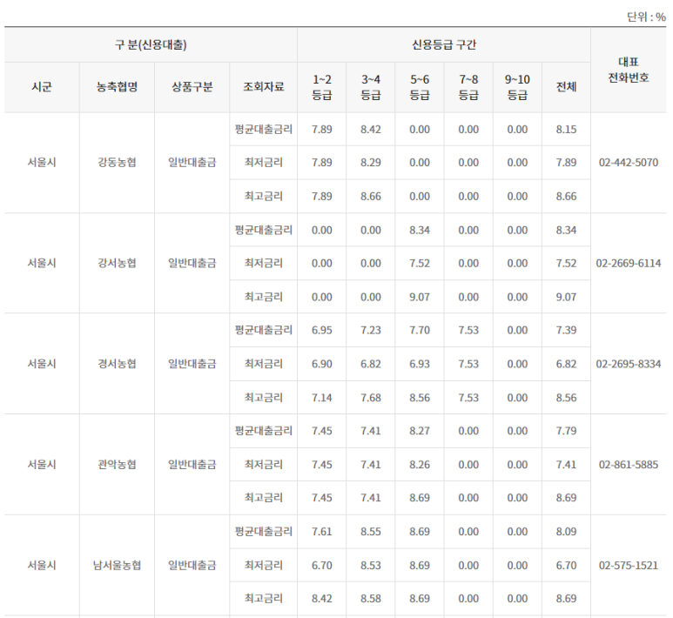This screenshot has height=618, width=673.
Task: Click phone number 02-442-5070
Action: [629, 163]
